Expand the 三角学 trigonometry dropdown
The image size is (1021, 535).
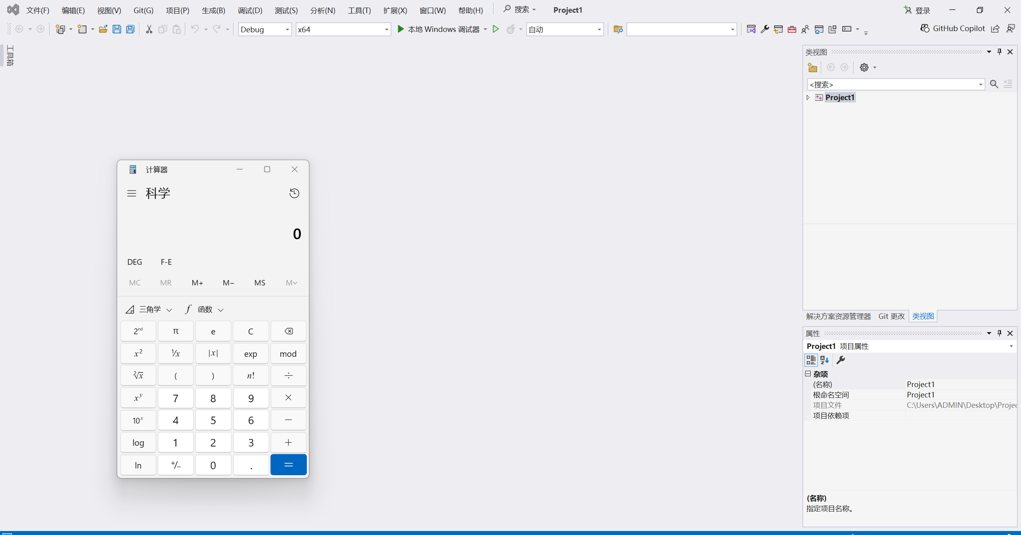(150, 309)
